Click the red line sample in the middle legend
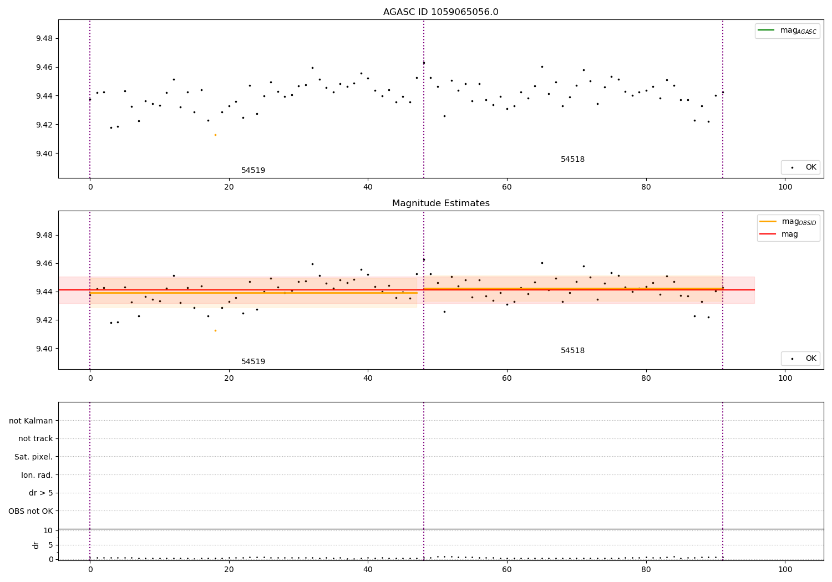 click(x=768, y=234)
